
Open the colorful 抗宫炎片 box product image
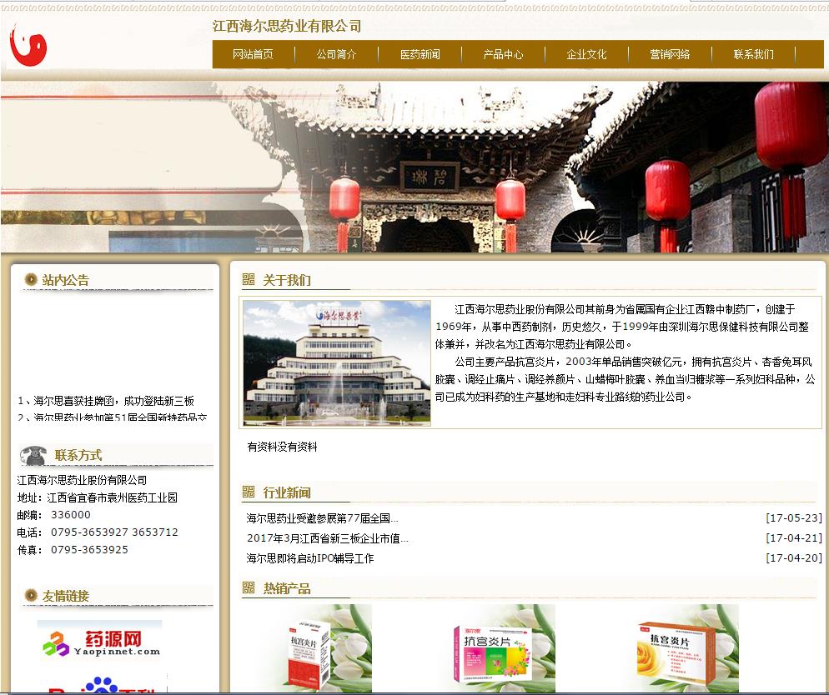point(503,648)
